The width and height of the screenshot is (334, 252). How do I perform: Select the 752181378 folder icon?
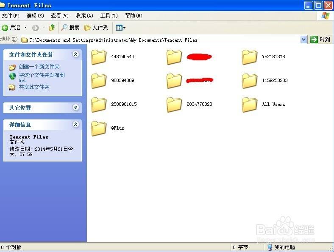(250, 57)
